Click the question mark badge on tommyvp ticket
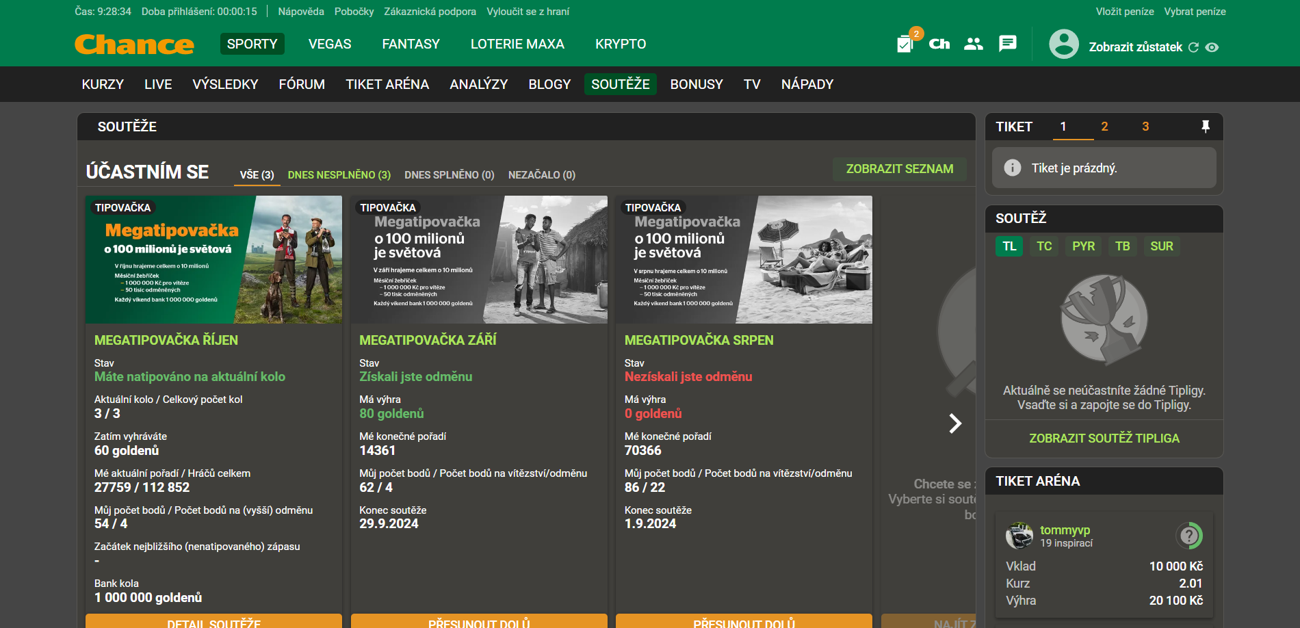The image size is (1300, 628). [1189, 536]
